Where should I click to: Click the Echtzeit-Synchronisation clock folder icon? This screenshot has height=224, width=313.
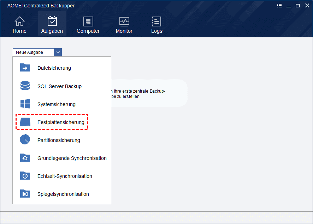click(x=25, y=176)
